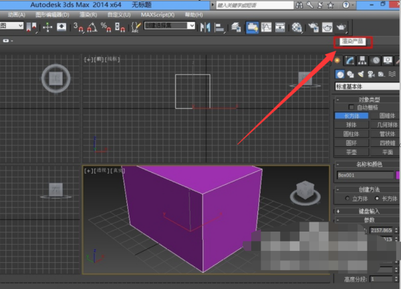The image size is (401, 289).
Task: Click the Render Production teapot icon
Action: [x=342, y=27]
